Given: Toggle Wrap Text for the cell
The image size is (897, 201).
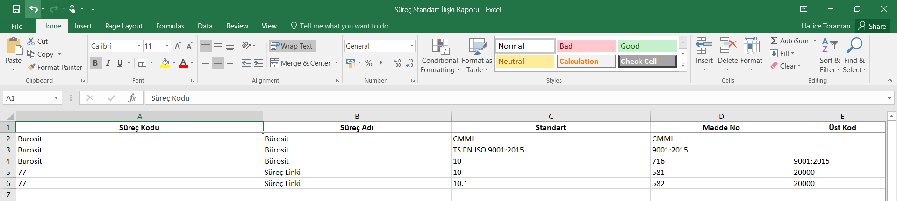Looking at the screenshot, I should [292, 46].
